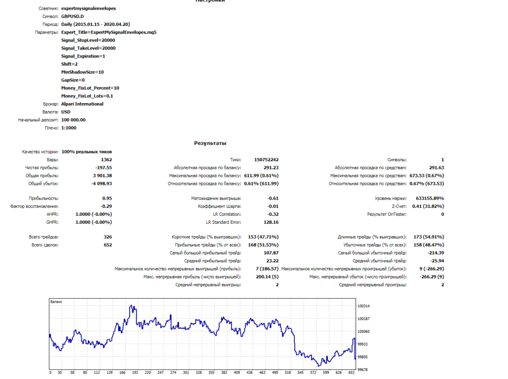Image resolution: width=508 pixels, height=379 pixels.
Task: Select Money_FixLot_Lots=0.1 parameter
Action: tap(87, 96)
